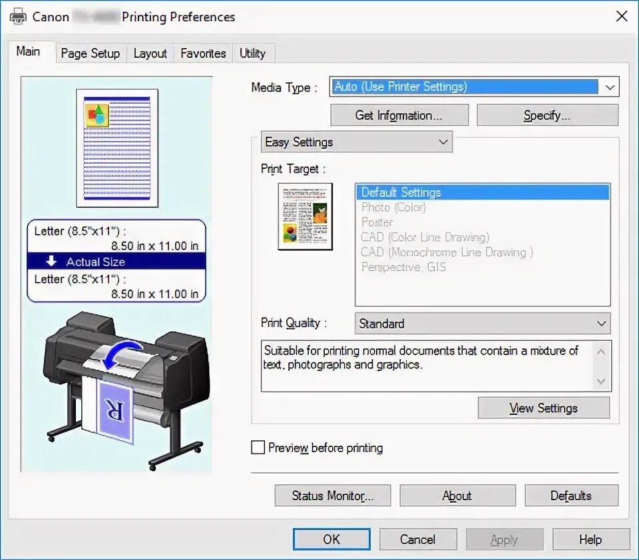Click the Print Target sample document image
The width and height of the screenshot is (639, 560).
[x=306, y=216]
